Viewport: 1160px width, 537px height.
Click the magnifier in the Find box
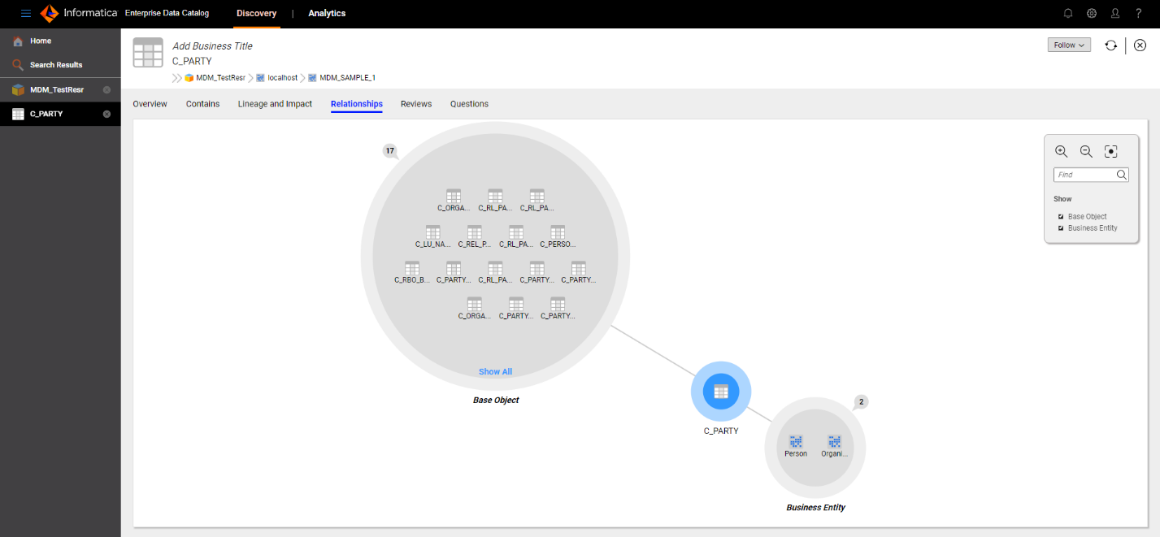1121,175
